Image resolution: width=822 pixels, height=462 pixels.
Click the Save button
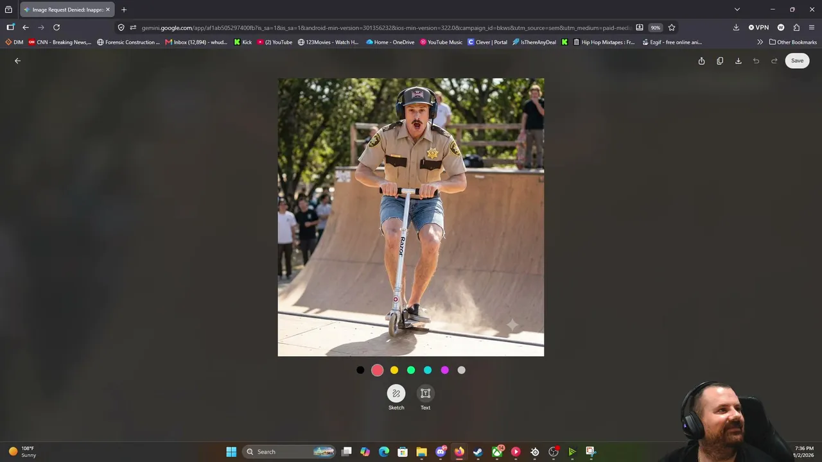[x=797, y=61]
